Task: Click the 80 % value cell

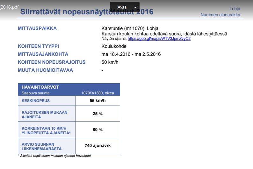Action: pyautogui.click(x=98, y=130)
